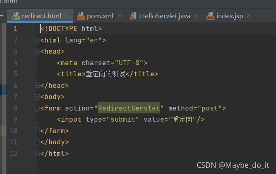276x174 pixels.
Task: Click the highlighted RedirectServlet action value
Action: (129, 108)
